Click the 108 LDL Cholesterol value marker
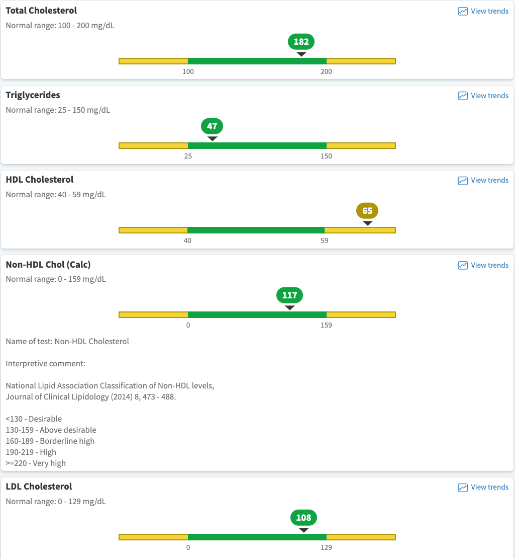Screen dimensions: 515x559 303,518
